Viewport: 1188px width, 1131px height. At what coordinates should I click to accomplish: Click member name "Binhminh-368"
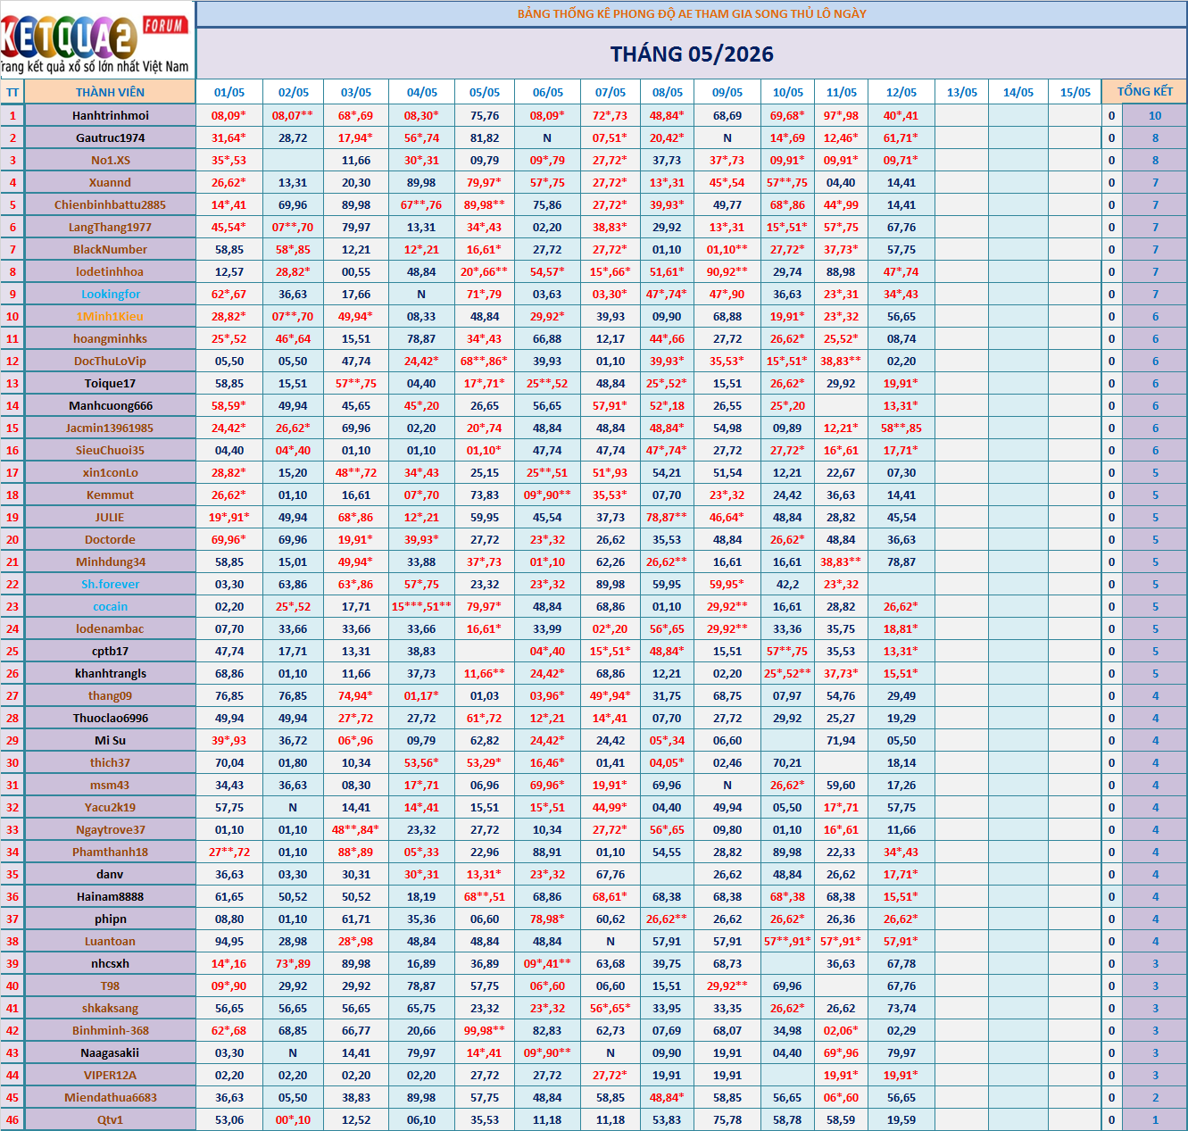point(111,1030)
